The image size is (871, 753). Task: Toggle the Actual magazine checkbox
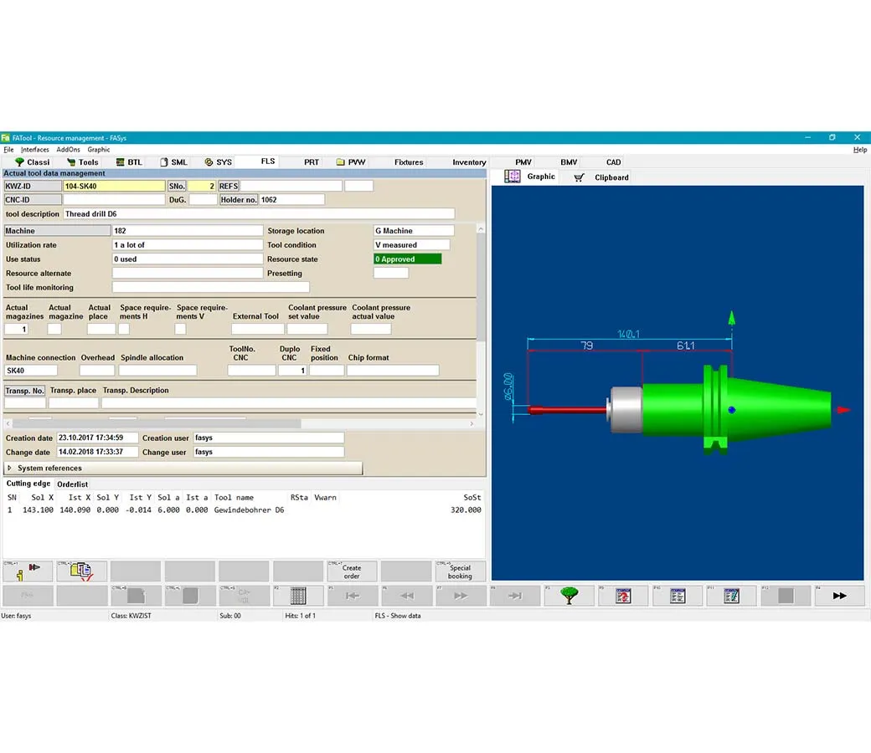54,330
